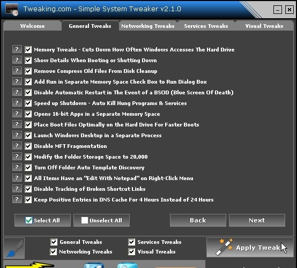Image resolution: width=297 pixels, height=268 pixels.
Task: Open help for Turn Off Folder Auto Template
Action: 17,167
